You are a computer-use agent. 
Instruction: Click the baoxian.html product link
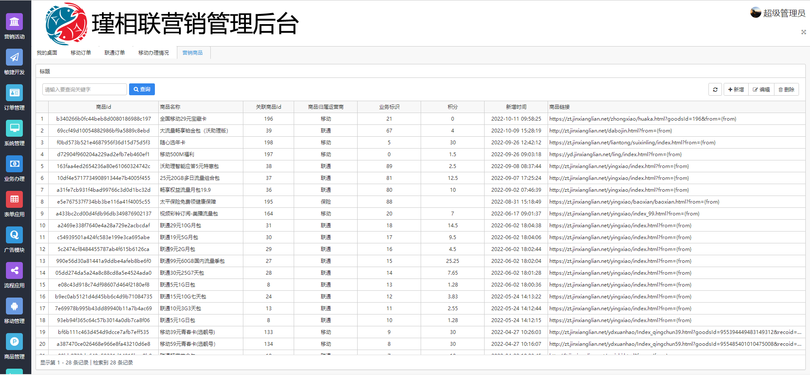[x=634, y=202]
